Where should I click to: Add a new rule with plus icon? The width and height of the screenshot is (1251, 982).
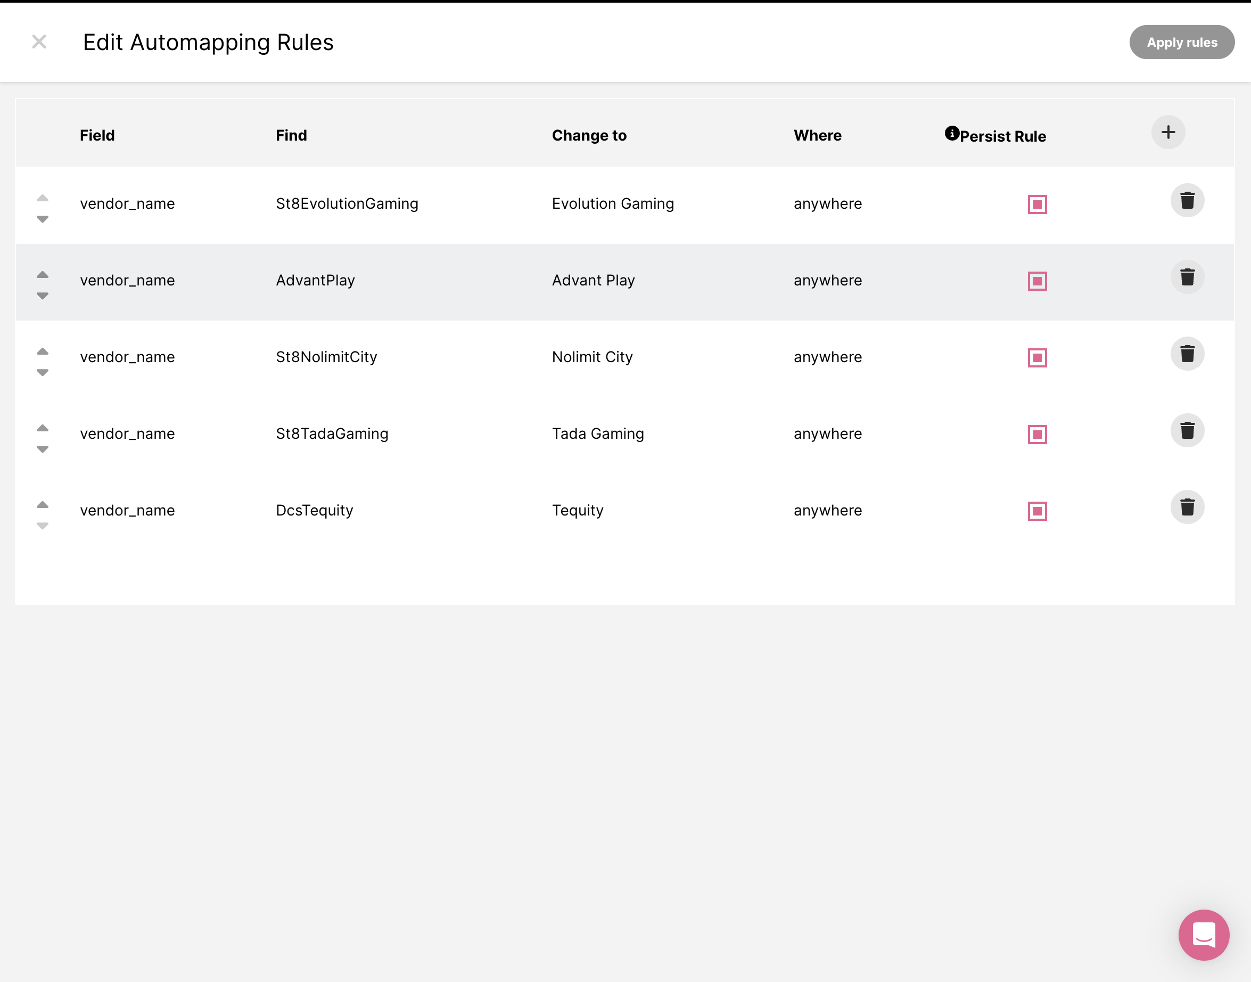click(x=1167, y=133)
